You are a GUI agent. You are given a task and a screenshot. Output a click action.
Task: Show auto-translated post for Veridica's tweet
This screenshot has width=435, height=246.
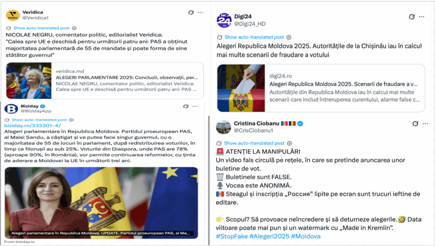click(41, 28)
